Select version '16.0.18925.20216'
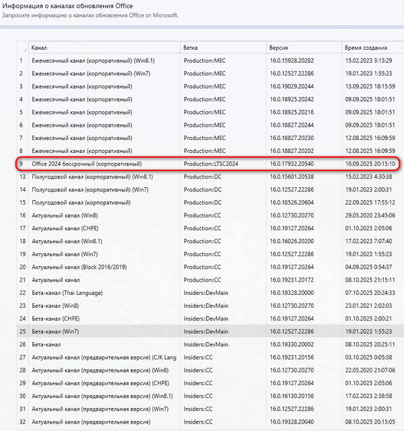The image size is (404, 431). (304, 112)
